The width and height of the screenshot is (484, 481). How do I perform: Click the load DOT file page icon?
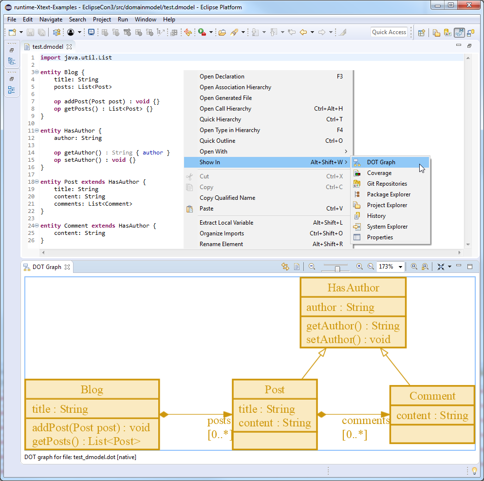297,266
